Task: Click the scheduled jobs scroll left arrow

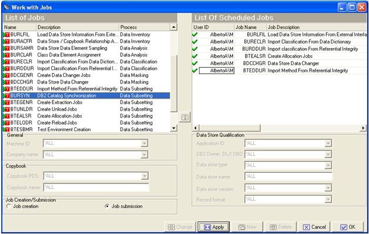Action: [195, 128]
